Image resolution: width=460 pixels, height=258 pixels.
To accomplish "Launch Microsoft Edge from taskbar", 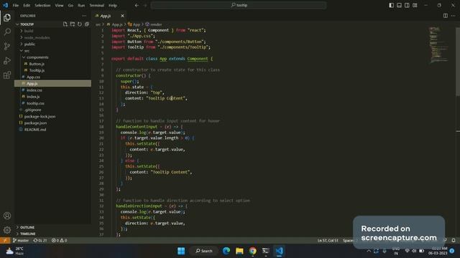I will (226, 251).
